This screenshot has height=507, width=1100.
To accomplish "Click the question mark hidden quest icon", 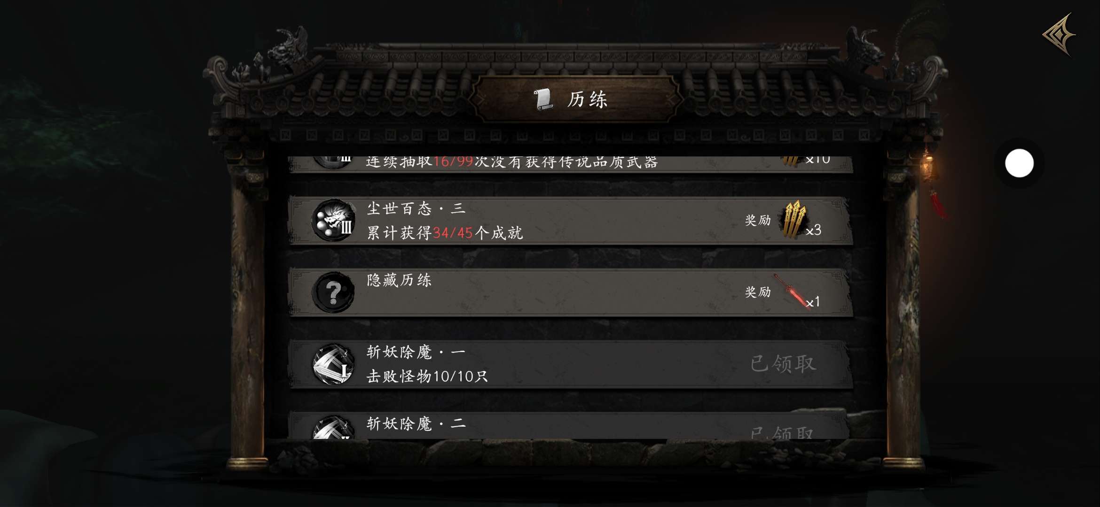I will 333,292.
